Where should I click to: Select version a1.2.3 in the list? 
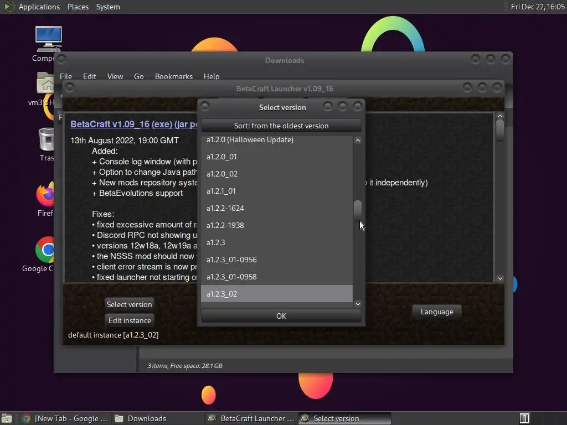pyautogui.click(x=277, y=242)
